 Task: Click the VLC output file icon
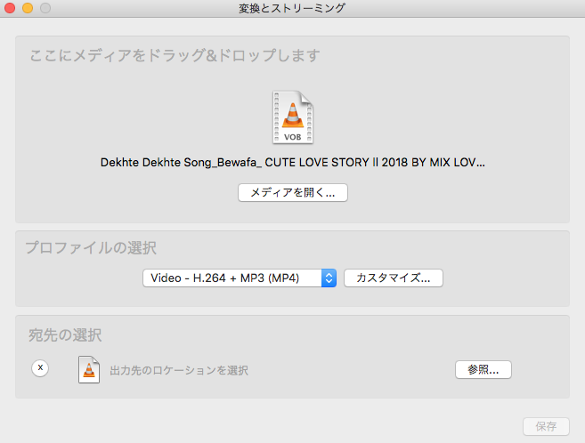89,369
